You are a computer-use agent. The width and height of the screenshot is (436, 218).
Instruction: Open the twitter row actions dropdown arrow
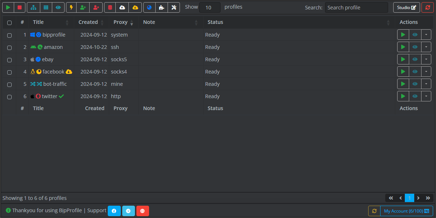[426, 96]
